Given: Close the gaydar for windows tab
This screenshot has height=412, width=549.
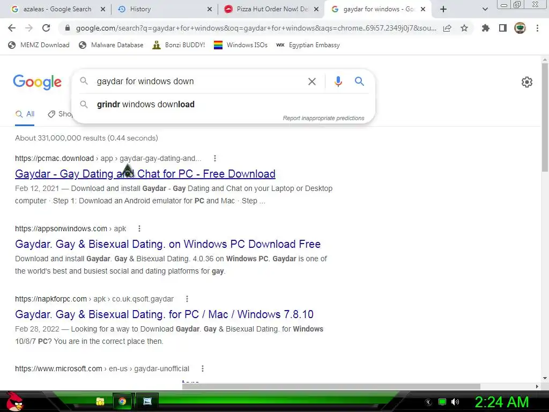Looking at the screenshot, I should (423, 10).
